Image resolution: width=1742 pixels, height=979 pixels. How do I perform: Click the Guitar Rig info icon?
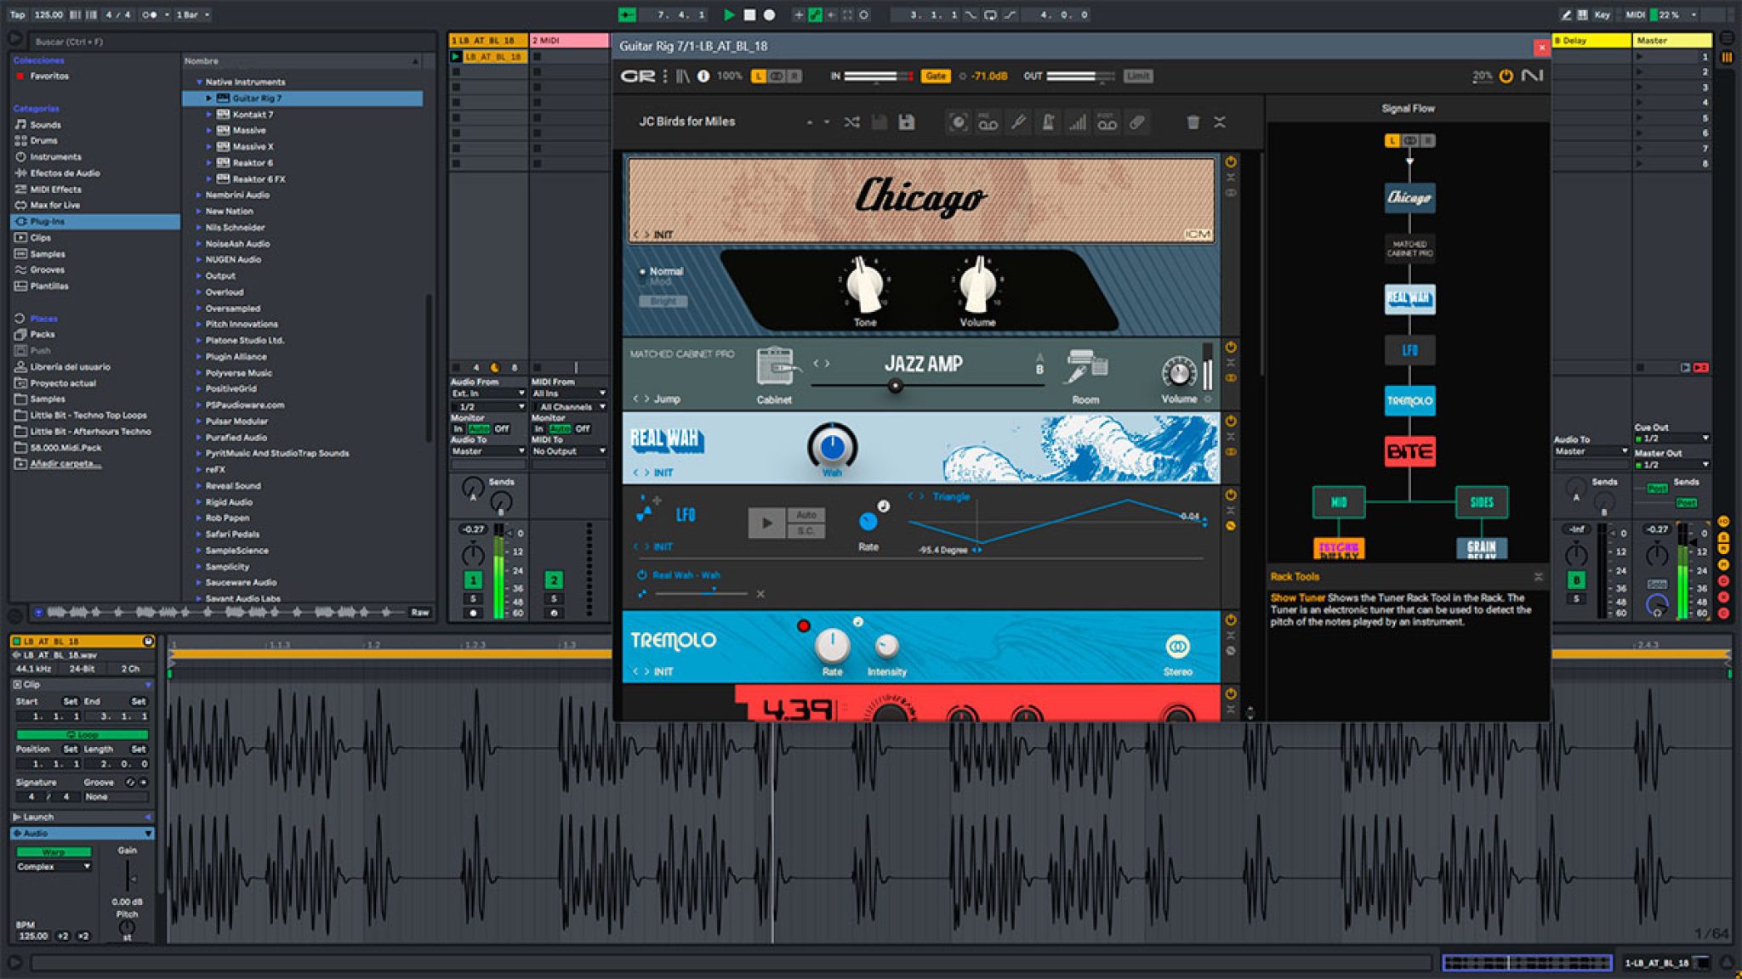tap(703, 76)
